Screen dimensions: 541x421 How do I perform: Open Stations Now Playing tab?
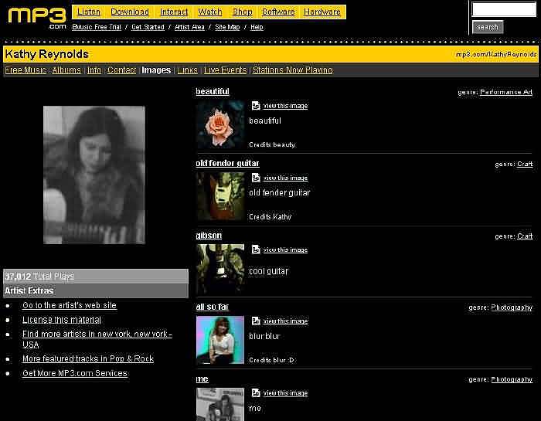click(x=293, y=70)
